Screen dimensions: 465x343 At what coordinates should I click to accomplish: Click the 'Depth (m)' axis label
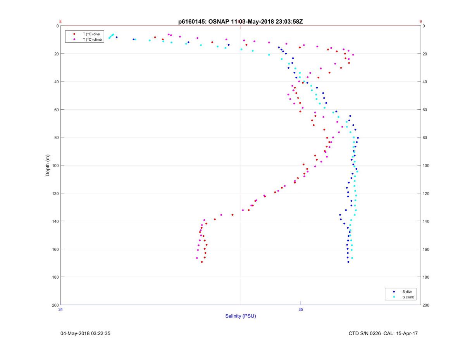click(48, 165)
